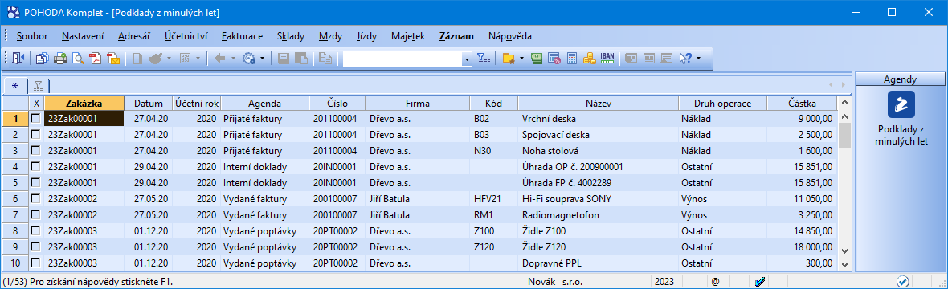Open the Záznam menu
This screenshot has height=289, width=948.
456,35
